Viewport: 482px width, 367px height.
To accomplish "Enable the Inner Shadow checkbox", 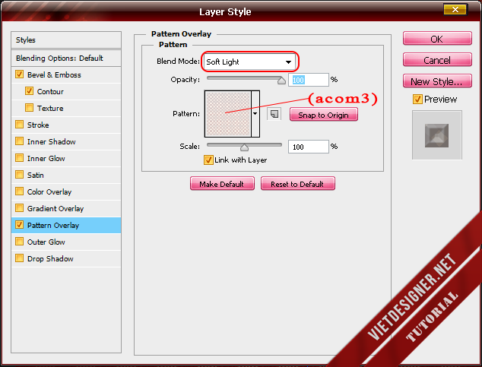I will point(19,141).
